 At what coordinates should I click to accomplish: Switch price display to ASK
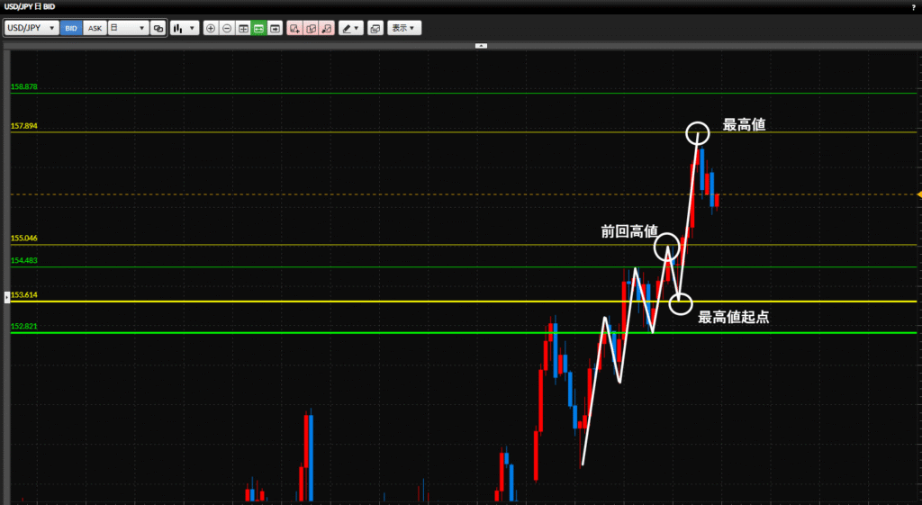coord(95,28)
